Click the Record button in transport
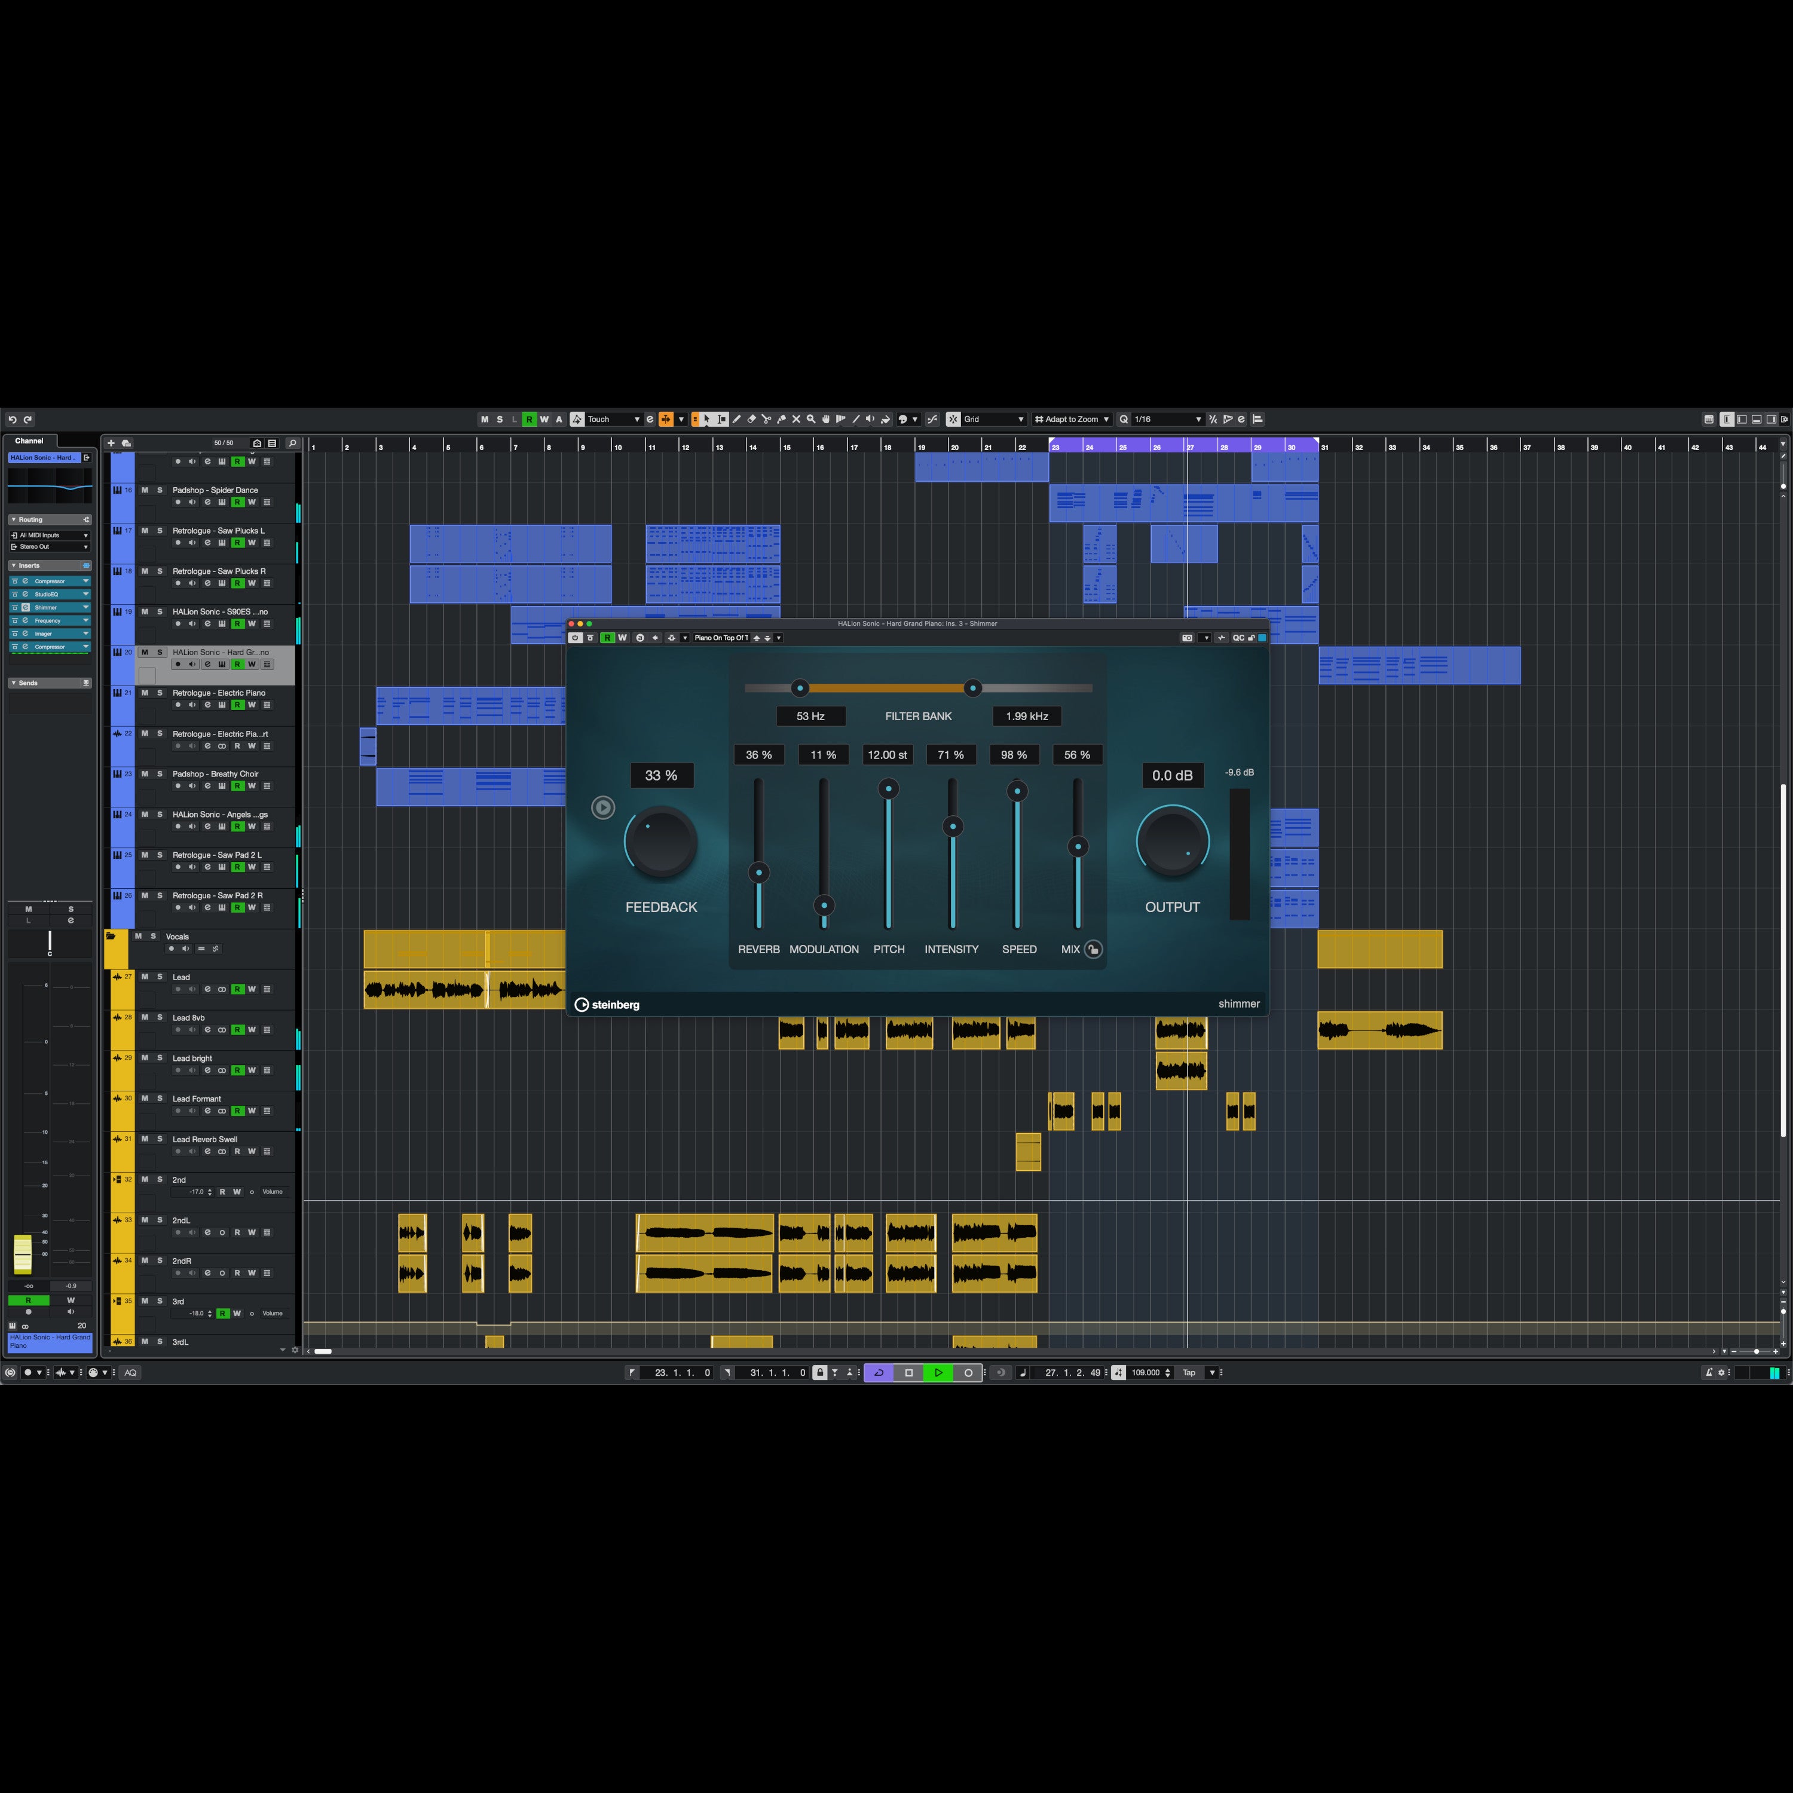 click(x=968, y=1373)
